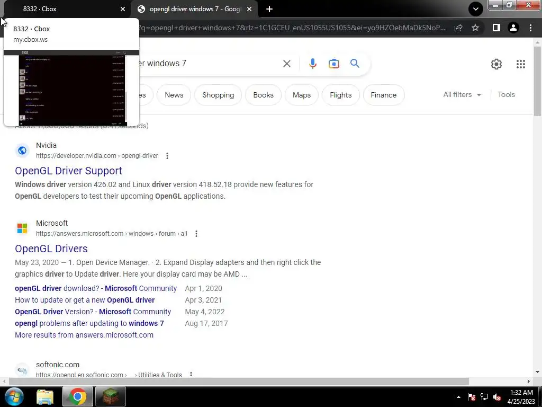Click the Nvidia site globe icon
Screen dimensions: 542x407
22,151
